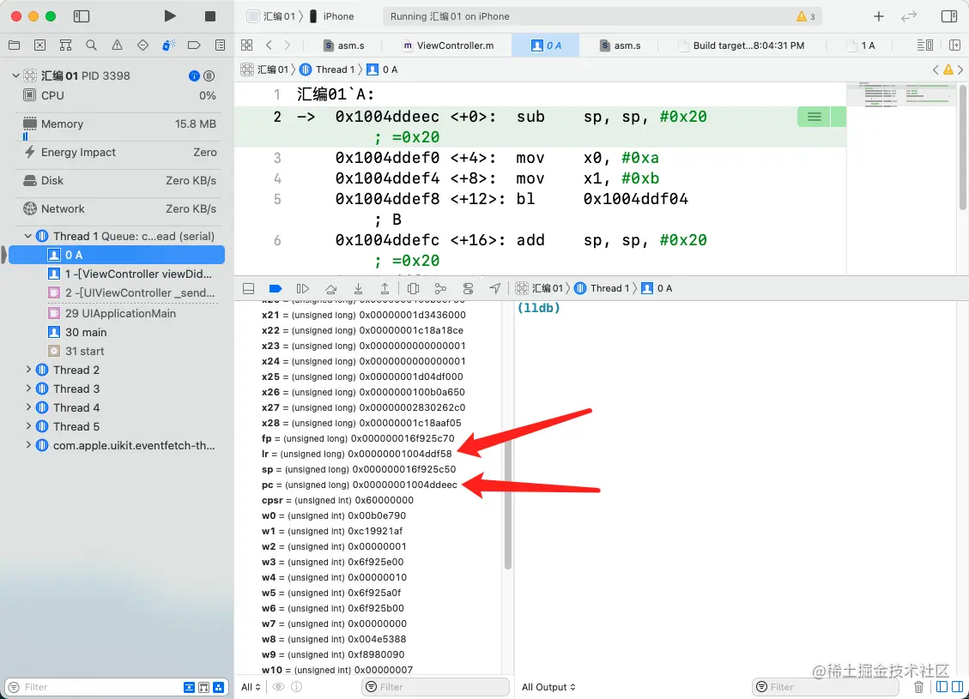The image size is (969, 699).
Task: Show the project navigator folder icon
Action: (15, 45)
